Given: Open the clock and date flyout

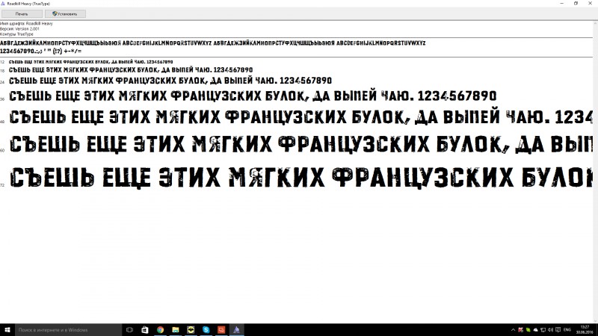Looking at the screenshot, I should click(585, 330).
